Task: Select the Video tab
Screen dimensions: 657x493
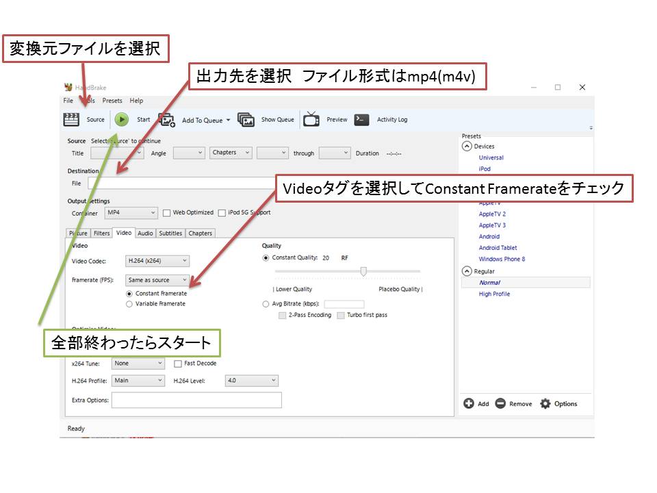Action: 124,233
